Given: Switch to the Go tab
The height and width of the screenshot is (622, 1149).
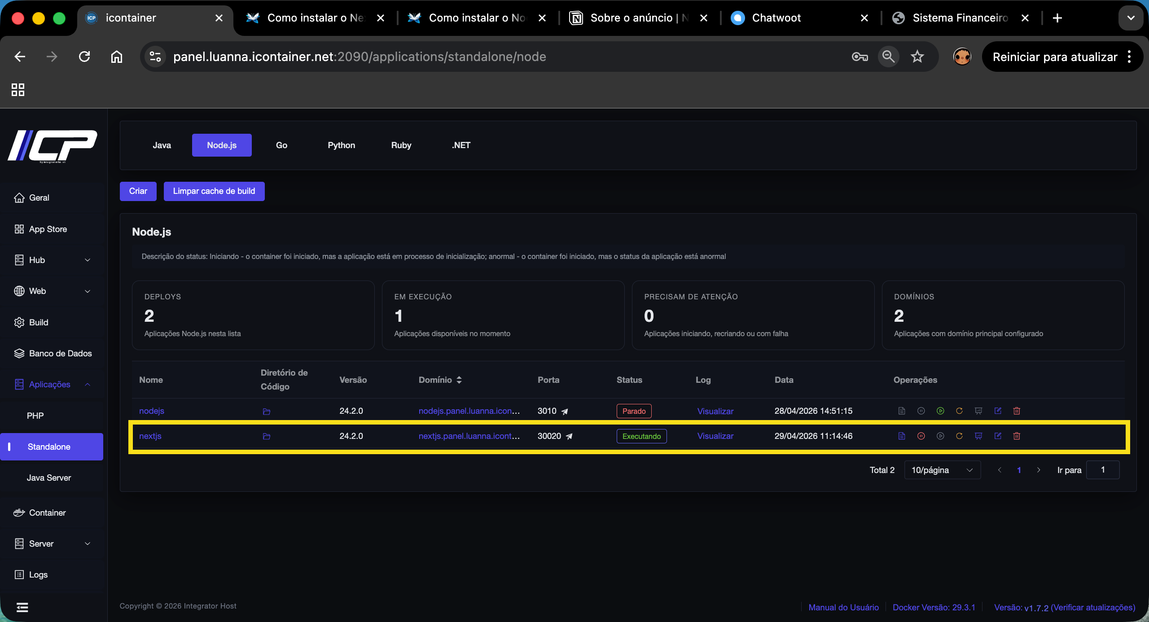Looking at the screenshot, I should point(281,145).
